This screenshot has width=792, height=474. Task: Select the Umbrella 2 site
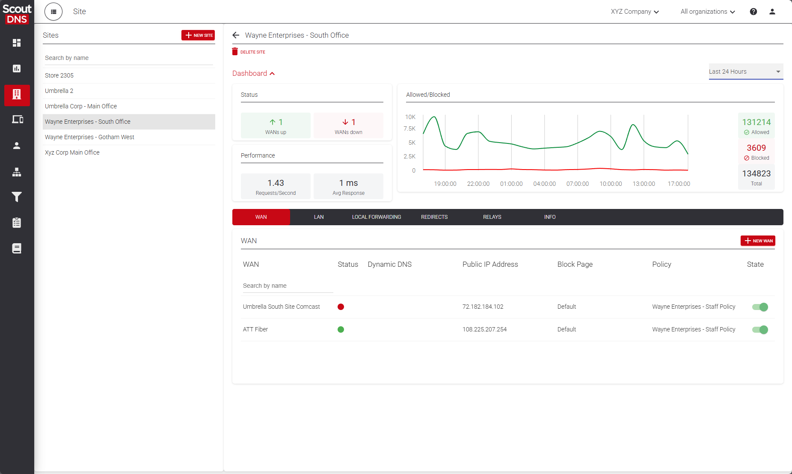click(129, 91)
